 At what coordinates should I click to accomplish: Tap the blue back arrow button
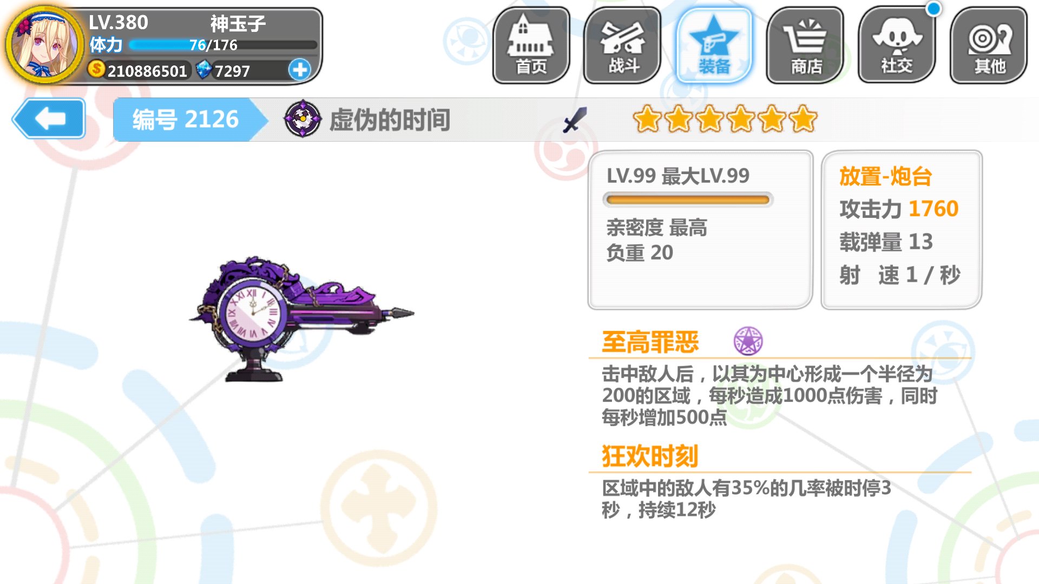(x=49, y=118)
